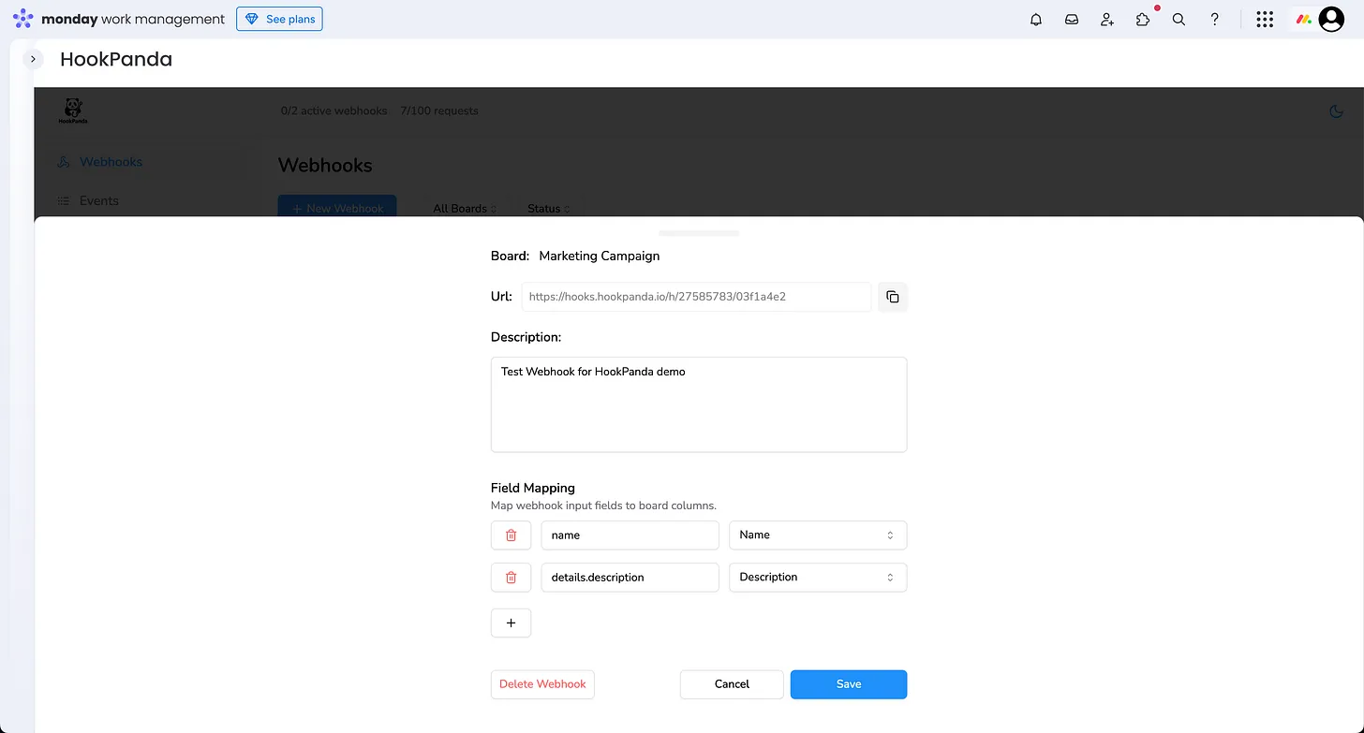Open the inbox tray icon

tap(1072, 20)
